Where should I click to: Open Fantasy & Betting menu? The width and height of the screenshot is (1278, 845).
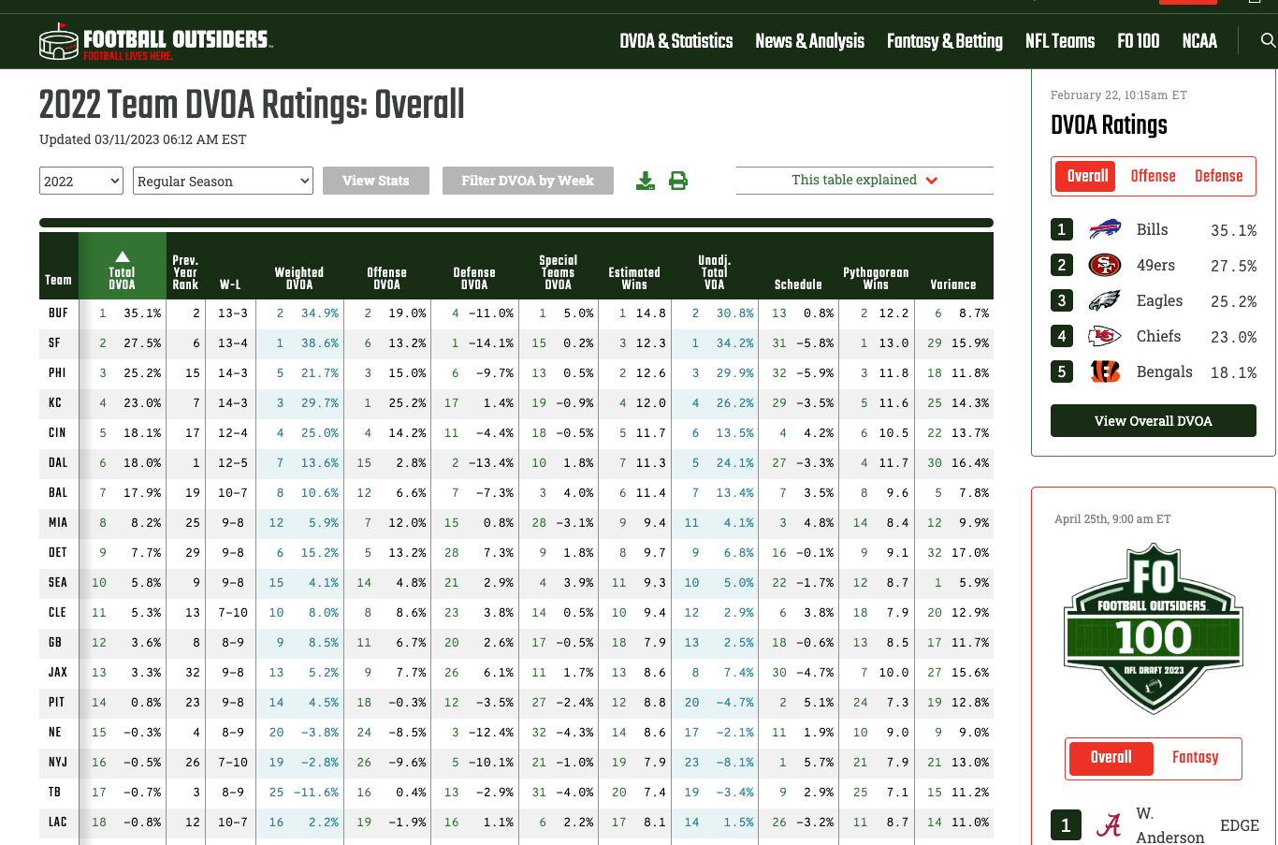945,41
